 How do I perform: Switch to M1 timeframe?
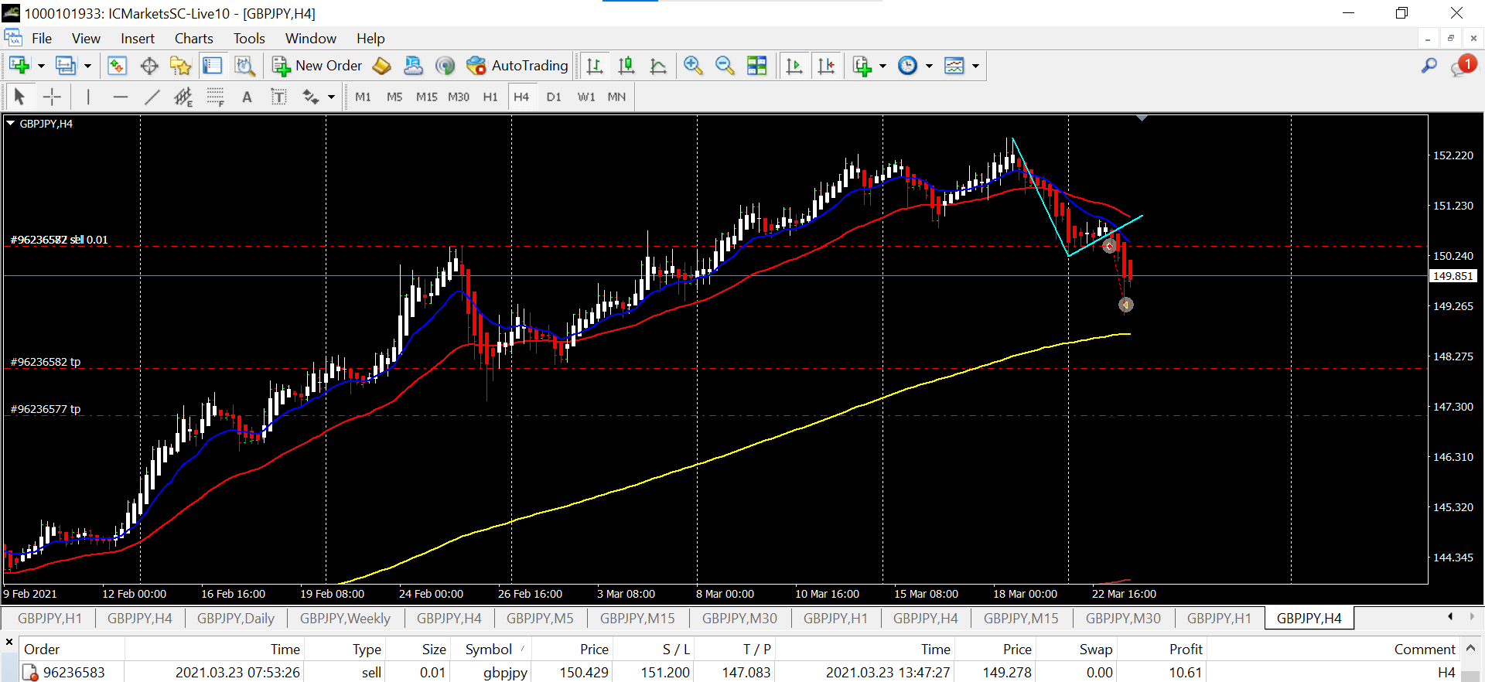tap(363, 97)
